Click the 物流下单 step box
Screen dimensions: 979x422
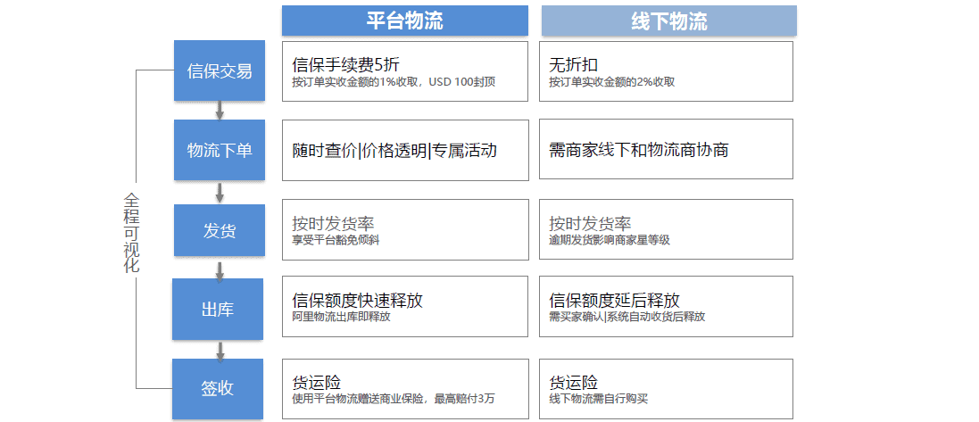click(x=220, y=150)
